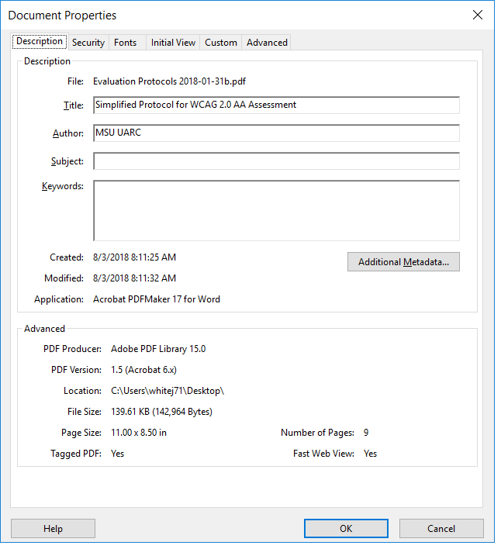The height and width of the screenshot is (549, 501).
Task: Click the Title: field label
Action: 74,105
